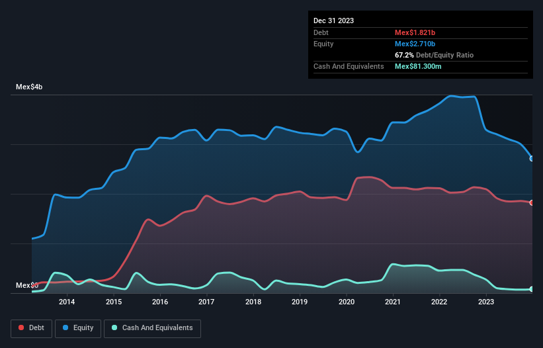Toggle the Equity series legend button
This screenshot has height=348, width=543.
coord(78,329)
